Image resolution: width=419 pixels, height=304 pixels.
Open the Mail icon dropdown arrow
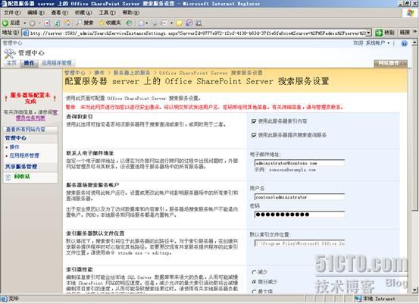coord(147,24)
